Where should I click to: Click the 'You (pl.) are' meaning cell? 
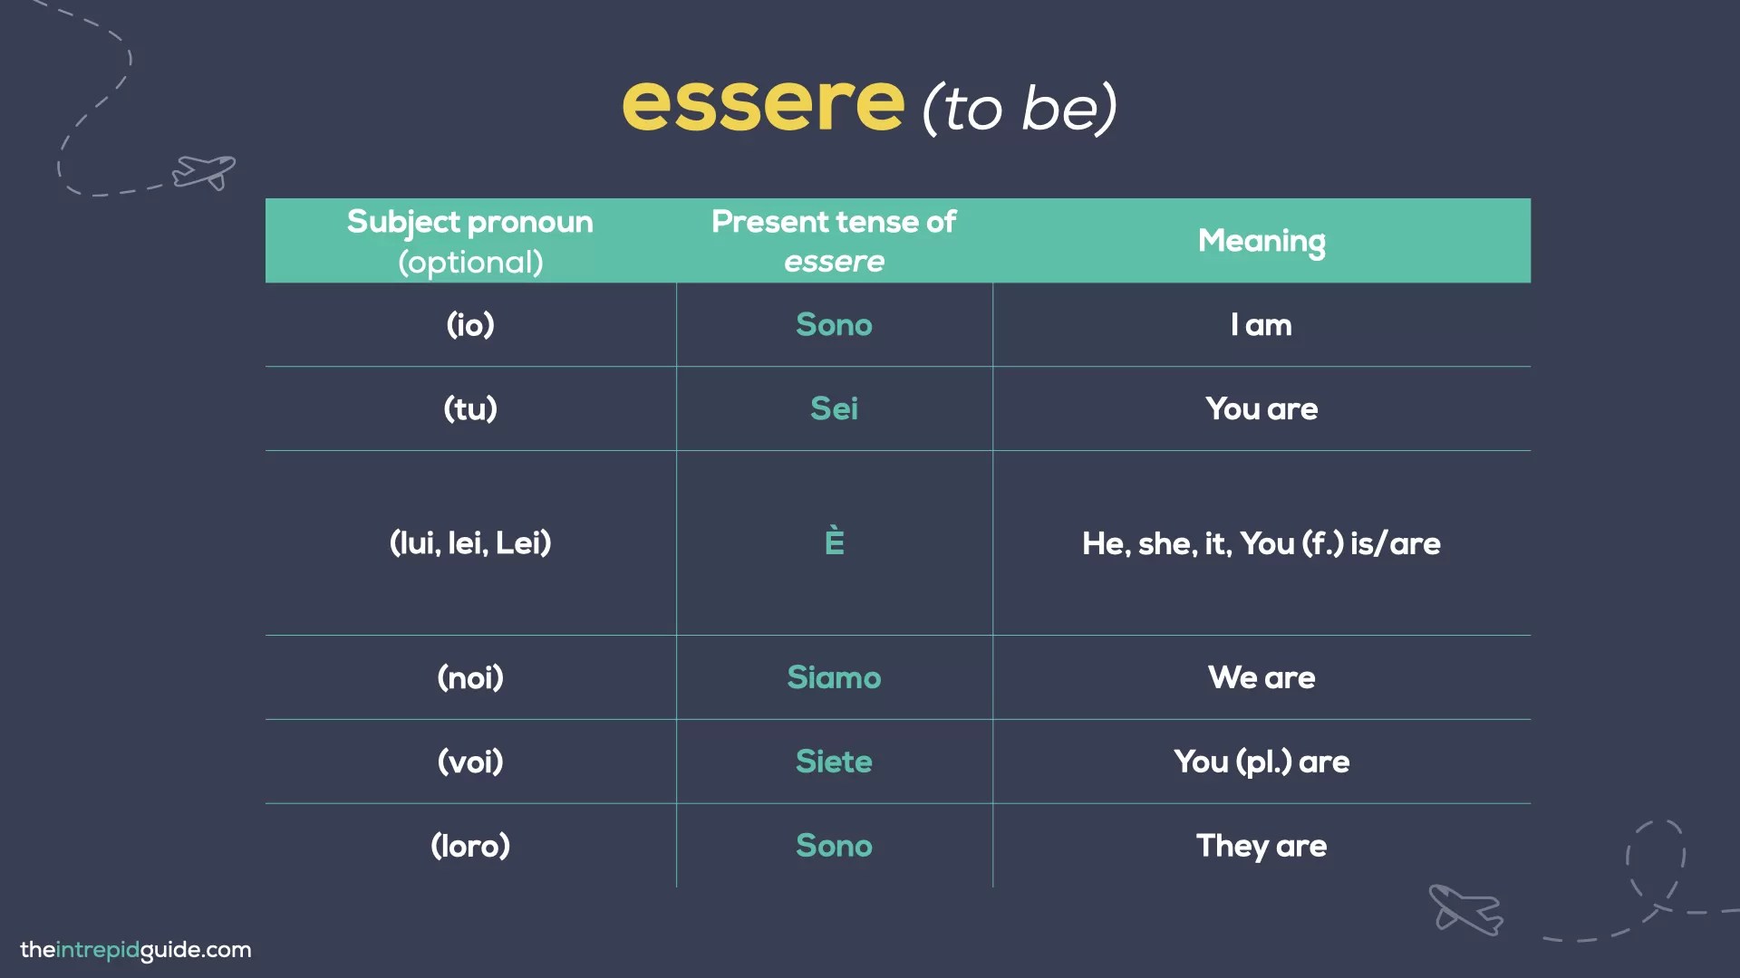[x=1261, y=762]
